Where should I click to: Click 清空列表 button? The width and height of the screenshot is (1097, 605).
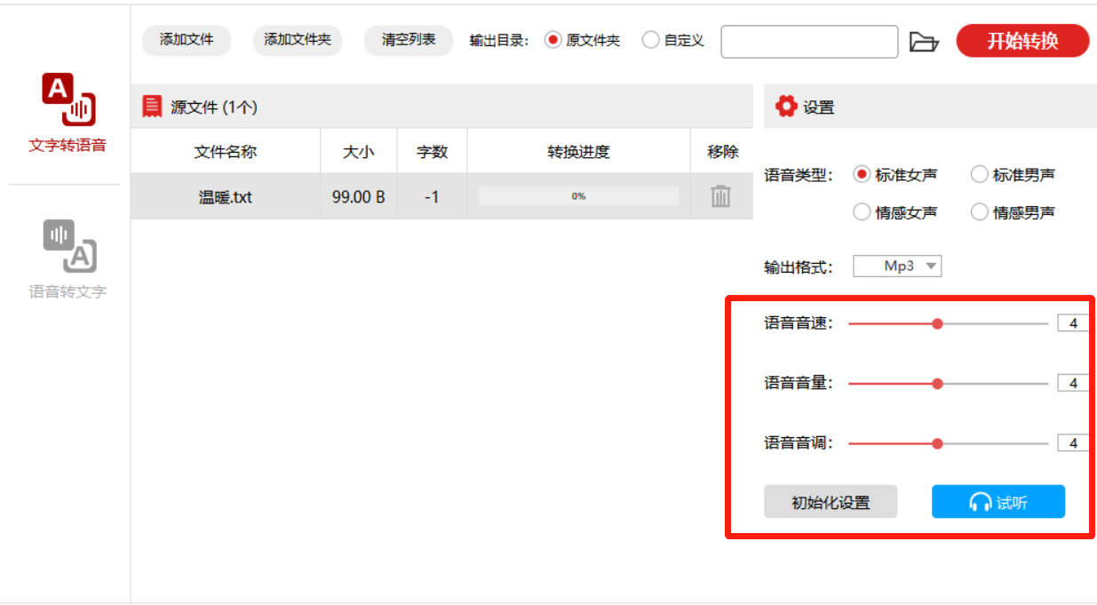point(409,40)
